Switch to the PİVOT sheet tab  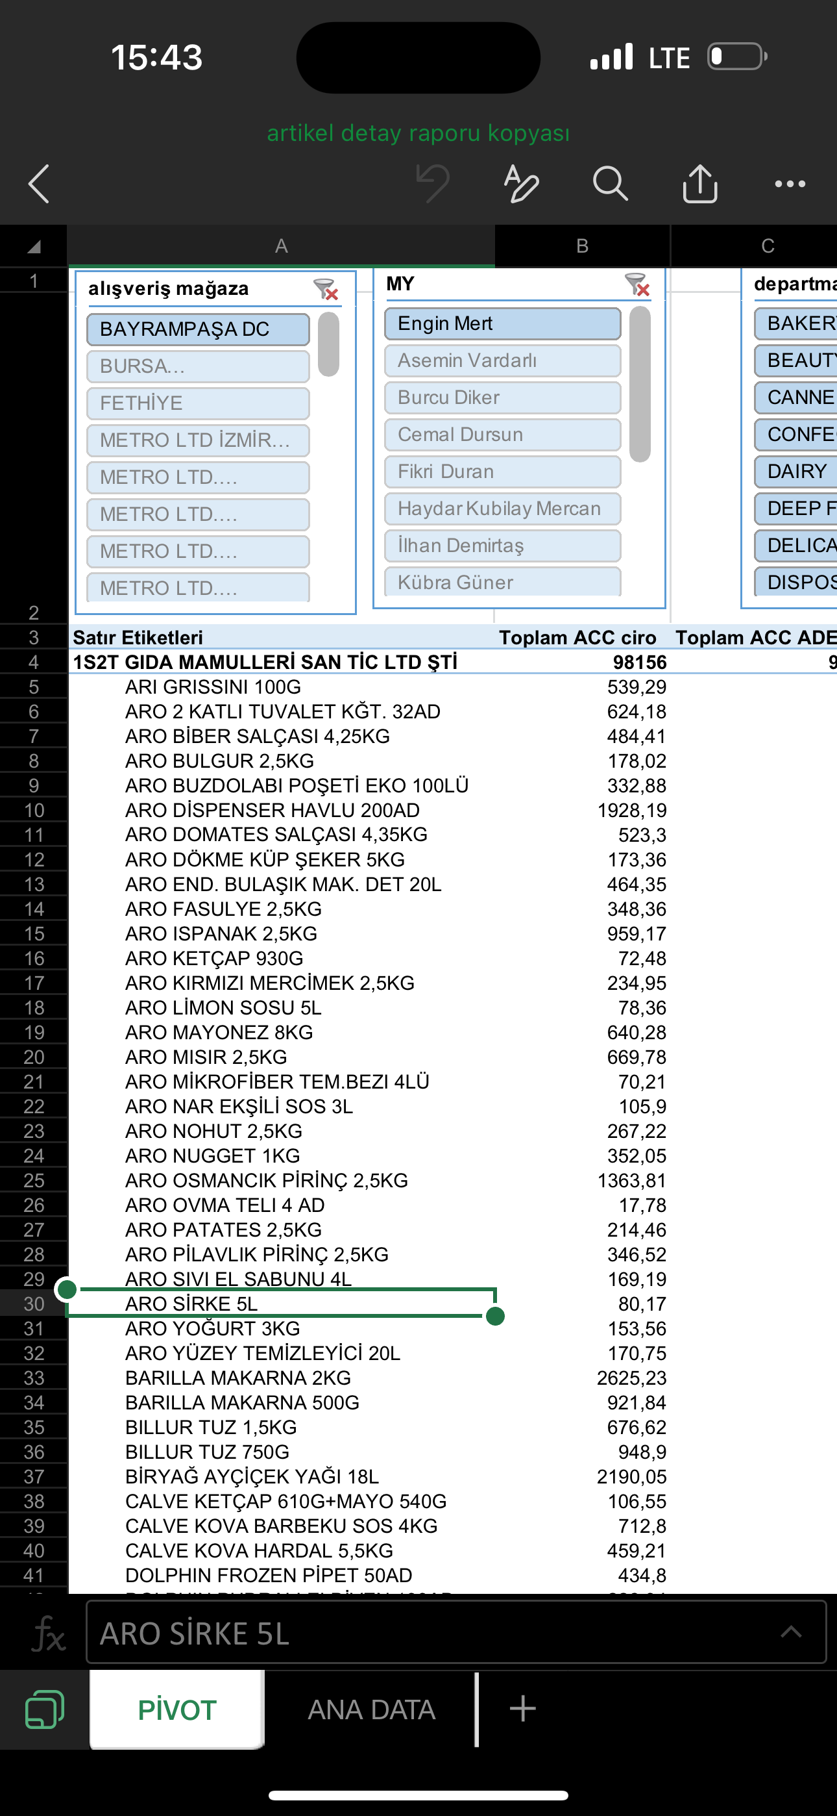pyautogui.click(x=177, y=1709)
